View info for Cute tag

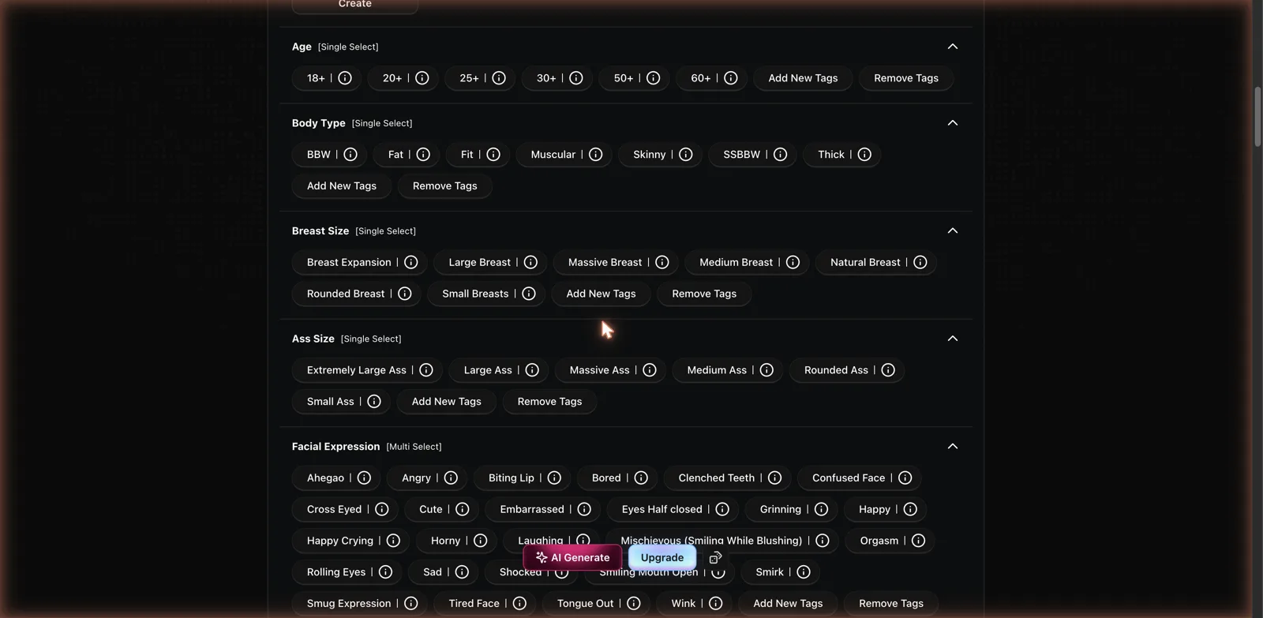point(463,509)
